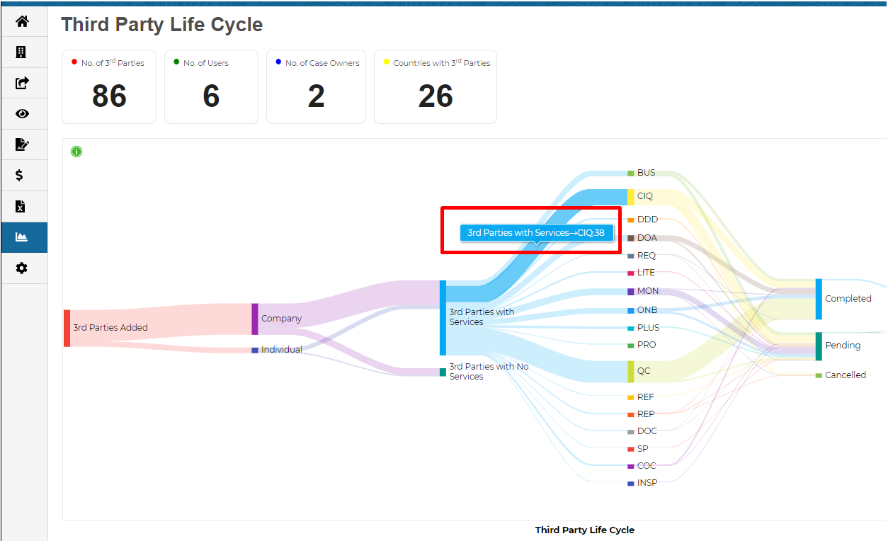This screenshot has height=541, width=888.
Task: Open the document signing pen icon
Action: coord(22,144)
